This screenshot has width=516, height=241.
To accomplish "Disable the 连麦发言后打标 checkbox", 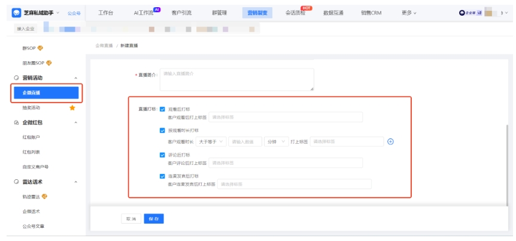I will pos(163,176).
